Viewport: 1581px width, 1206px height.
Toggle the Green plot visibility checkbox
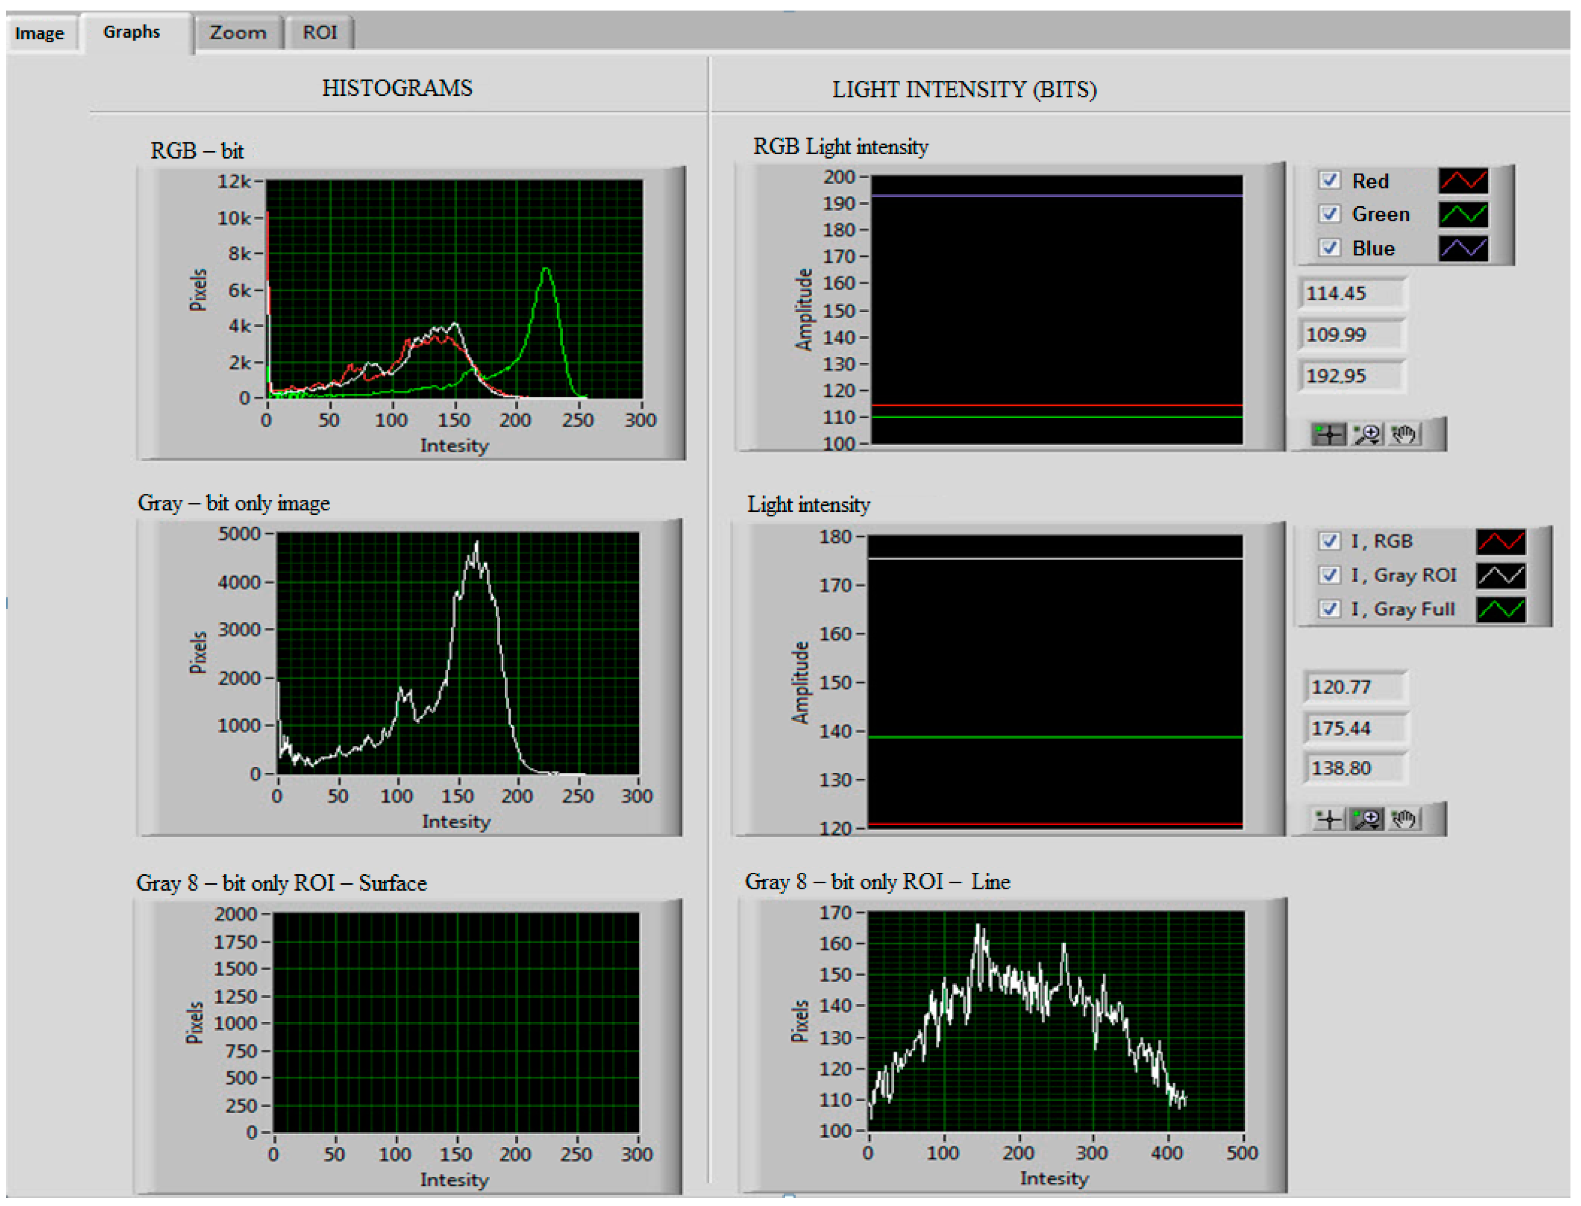[1329, 214]
